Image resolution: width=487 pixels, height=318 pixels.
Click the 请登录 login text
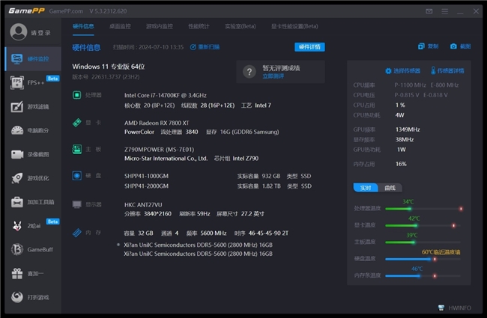tap(40, 33)
